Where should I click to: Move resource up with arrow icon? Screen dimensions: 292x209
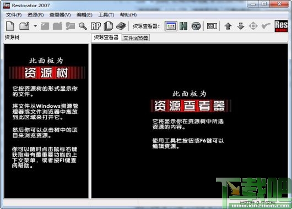[228, 26]
